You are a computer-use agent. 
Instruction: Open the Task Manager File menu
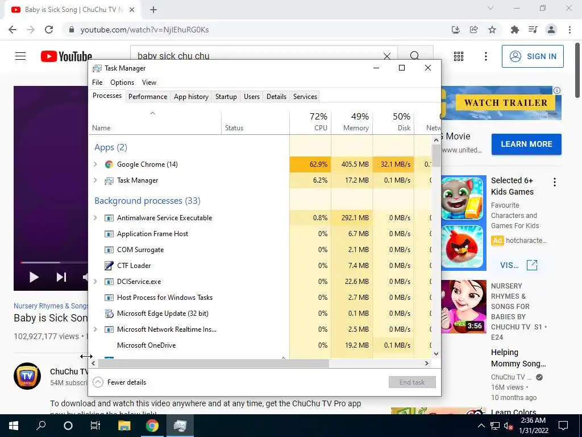click(x=97, y=83)
